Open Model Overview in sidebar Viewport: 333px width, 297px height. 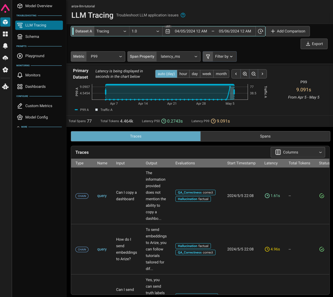pos(39,6)
